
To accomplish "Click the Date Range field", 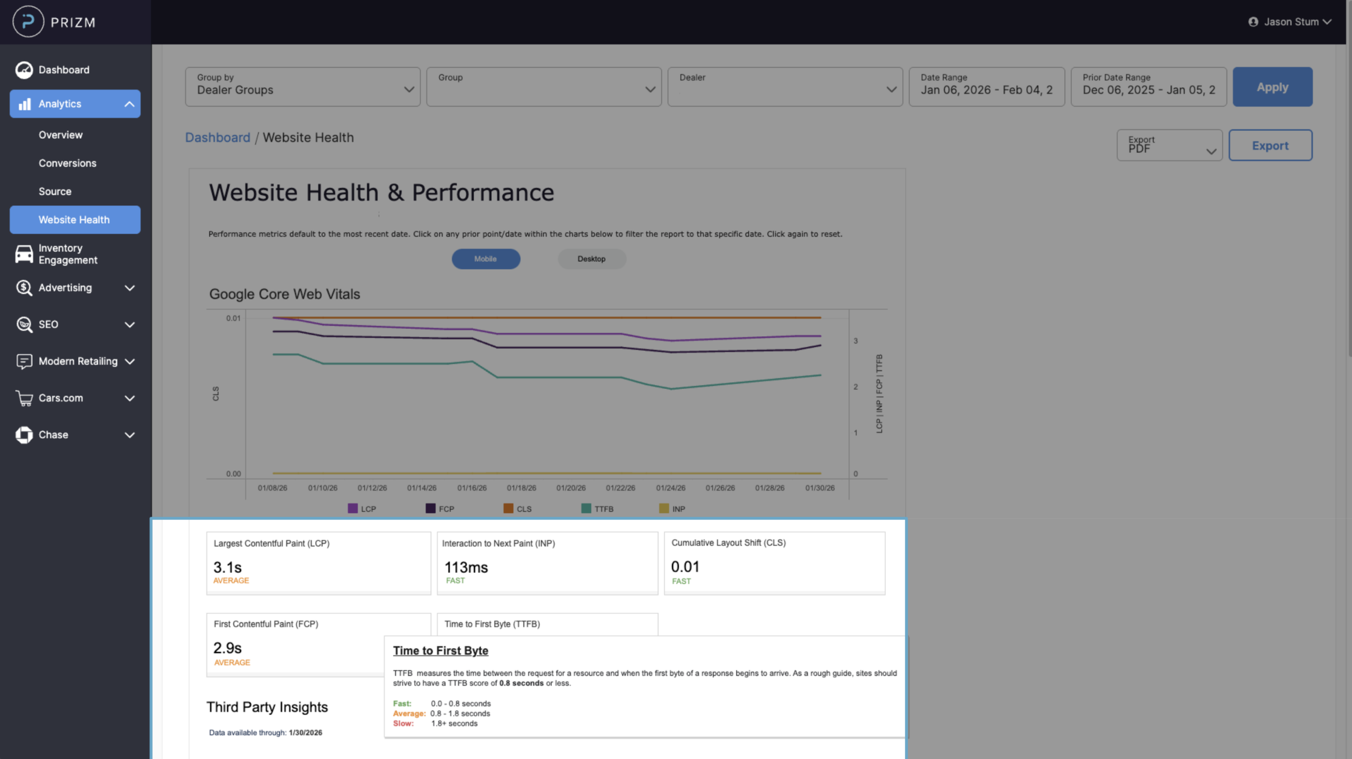I will click(987, 87).
